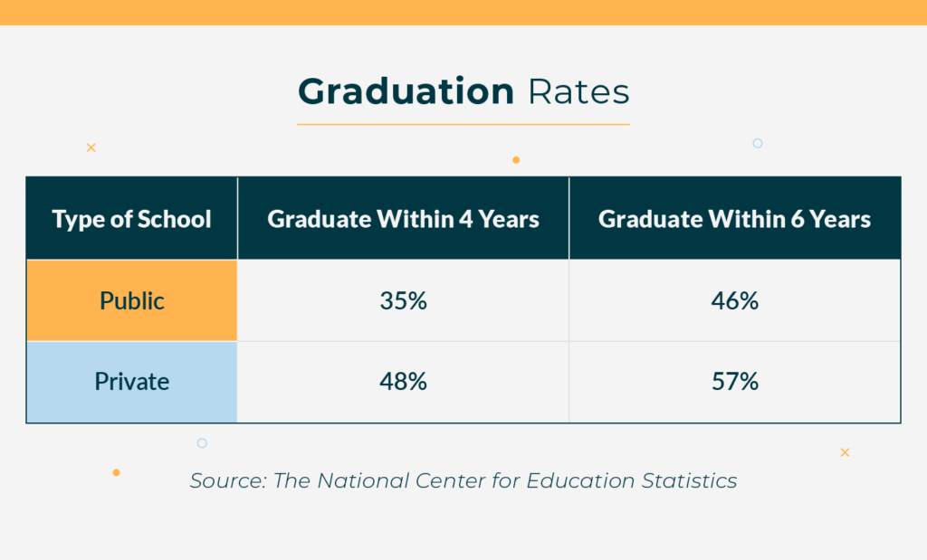This screenshot has height=560, width=927.
Task: Click the 48% cell for Private schools
Action: point(404,382)
